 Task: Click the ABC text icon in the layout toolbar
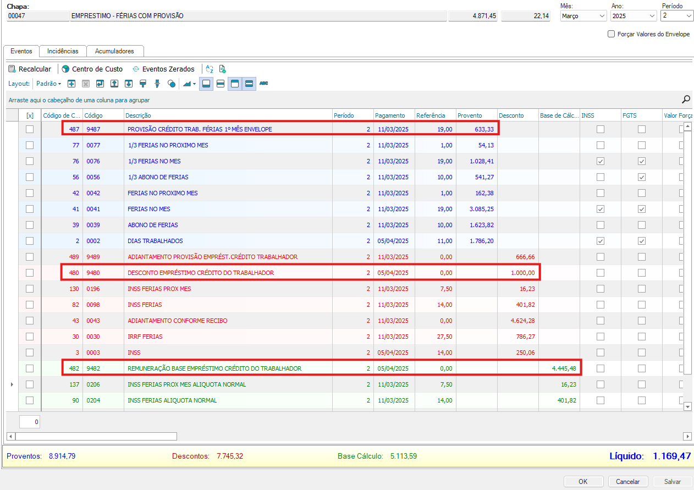click(264, 84)
